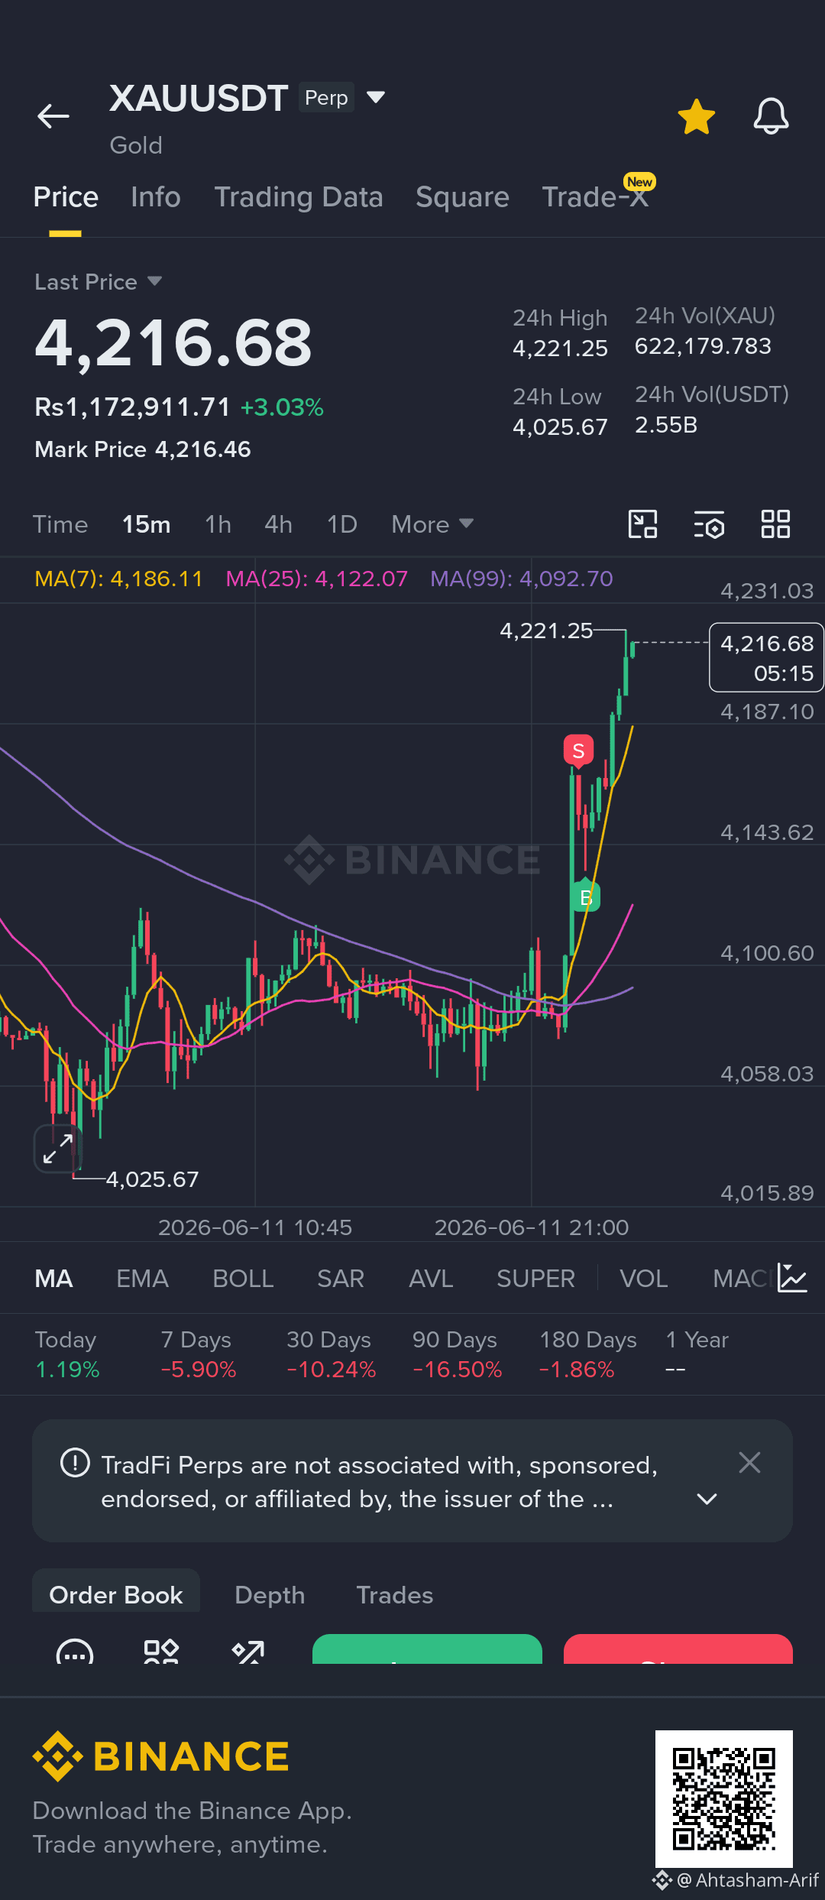Screen dimensions: 825x1900
Task: Tap the Today 1.19% performance
Action: click(67, 1354)
